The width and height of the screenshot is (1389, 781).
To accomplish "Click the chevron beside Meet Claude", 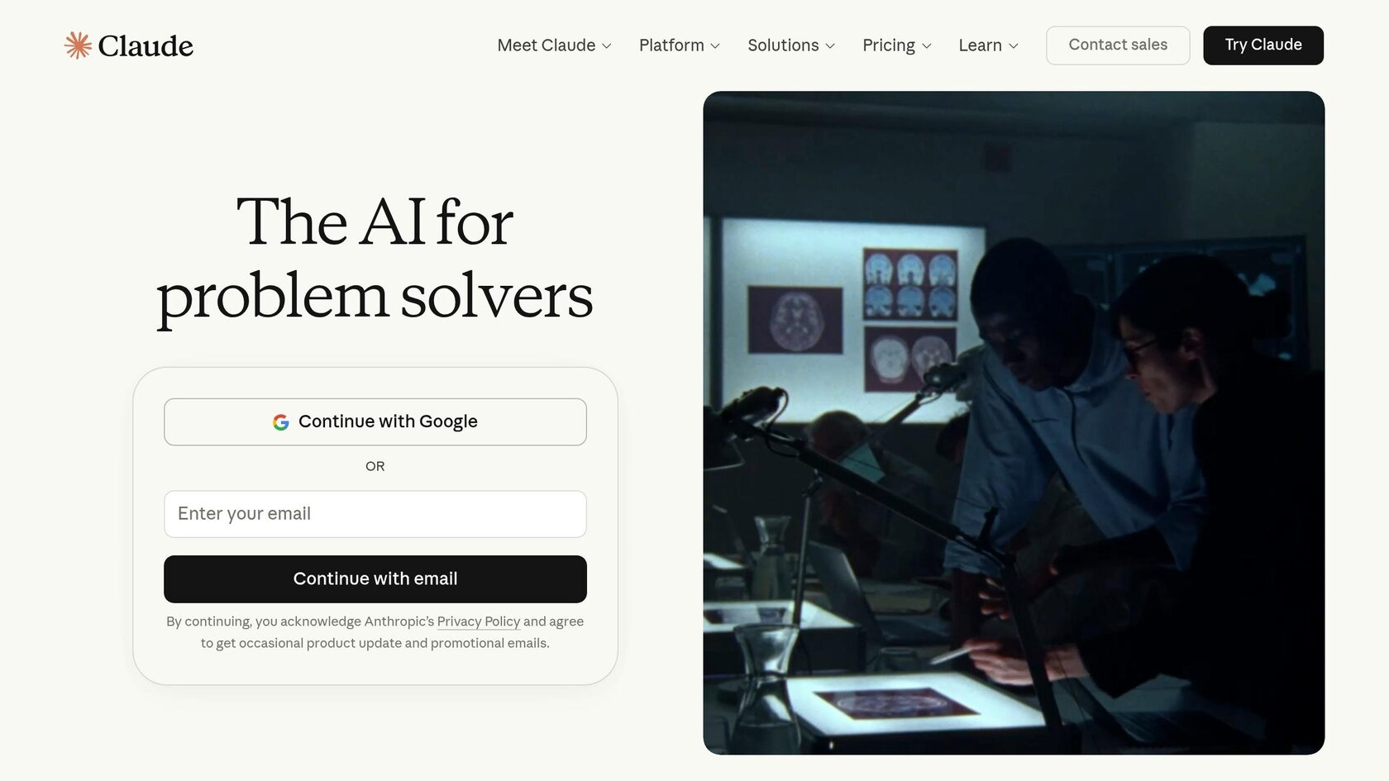I will coord(607,46).
